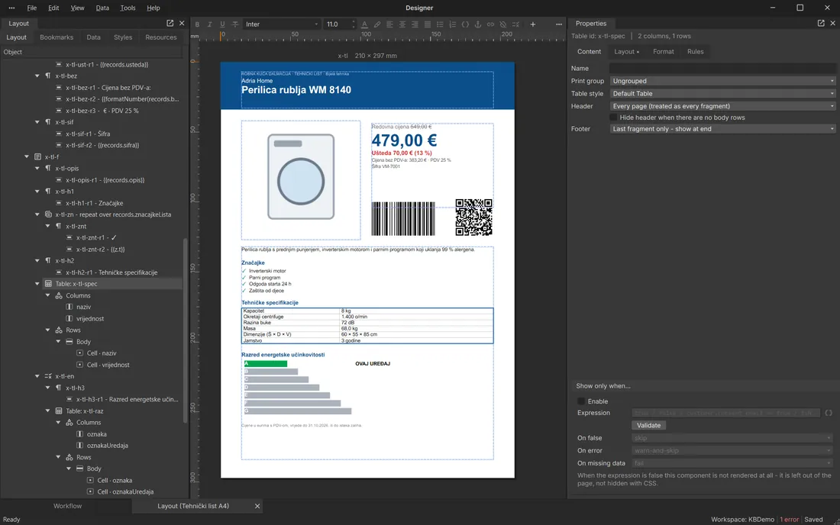Toggle strikethrough formatting in the toolbar
Screen dimensions: 840x525
[235, 24]
